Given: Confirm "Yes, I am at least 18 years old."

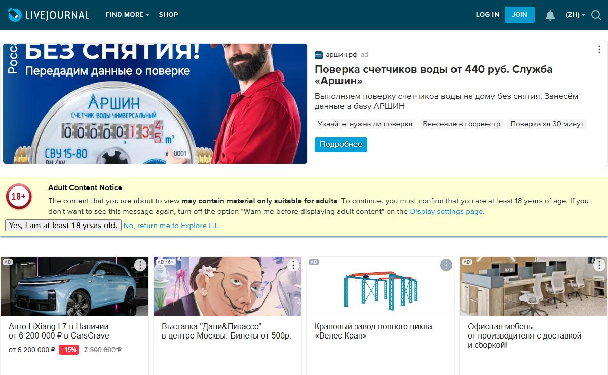Looking at the screenshot, I should (x=63, y=226).
